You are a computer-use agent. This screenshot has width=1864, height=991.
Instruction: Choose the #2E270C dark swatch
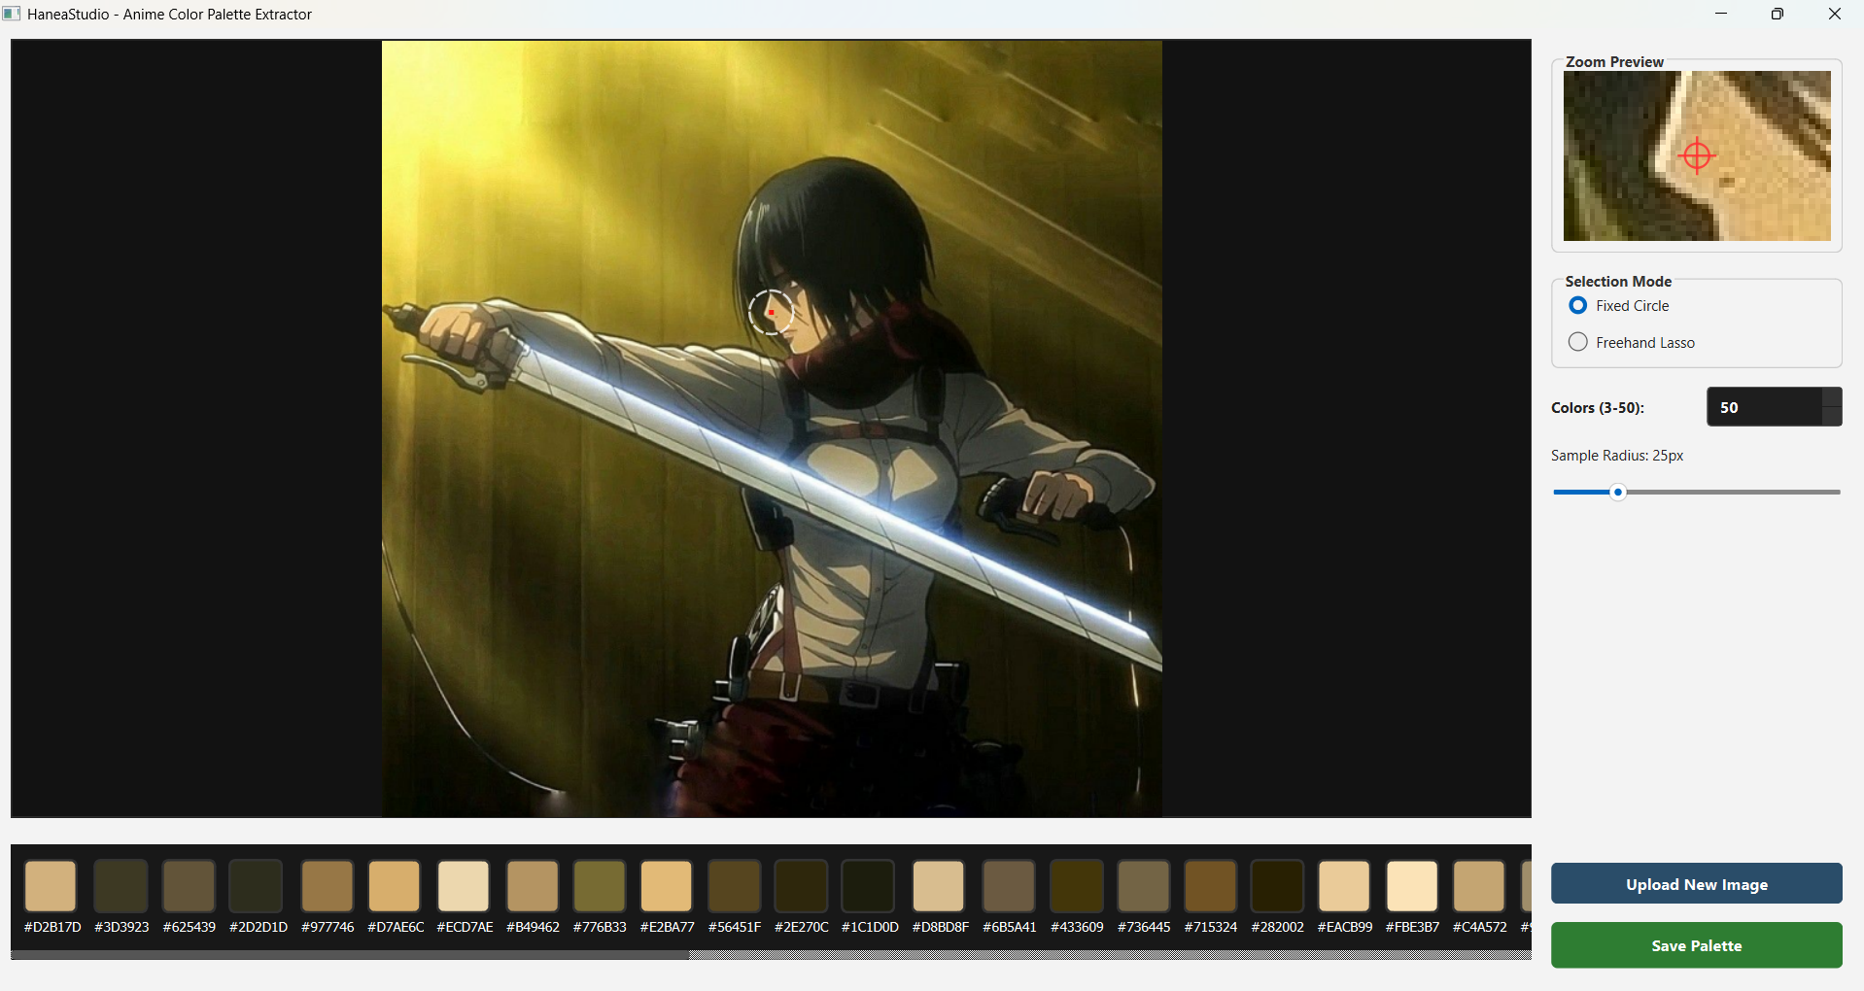(801, 885)
